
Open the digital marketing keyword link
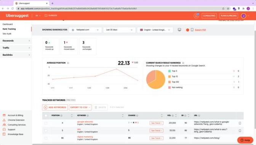85,137
